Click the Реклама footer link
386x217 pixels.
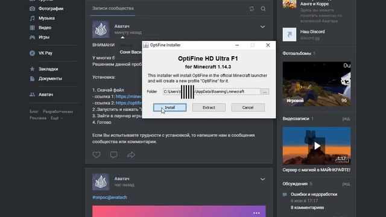point(38,118)
